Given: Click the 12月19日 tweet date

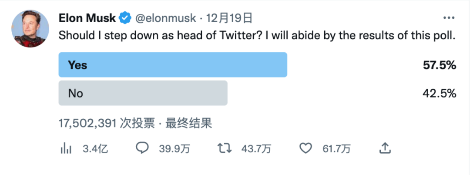Looking at the screenshot, I should [229, 18].
